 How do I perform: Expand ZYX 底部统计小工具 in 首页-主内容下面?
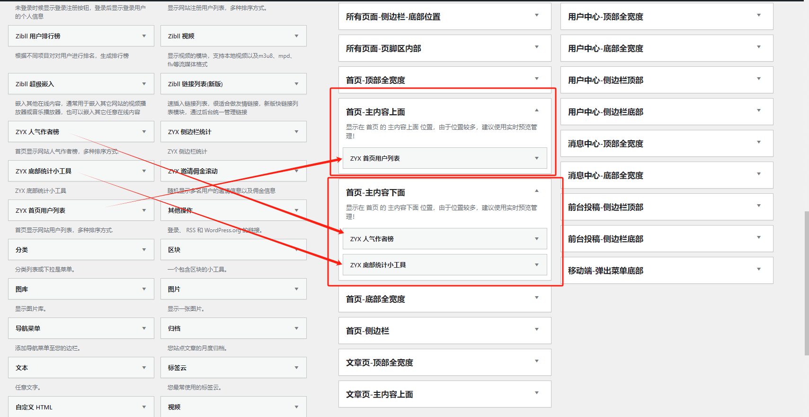click(536, 265)
